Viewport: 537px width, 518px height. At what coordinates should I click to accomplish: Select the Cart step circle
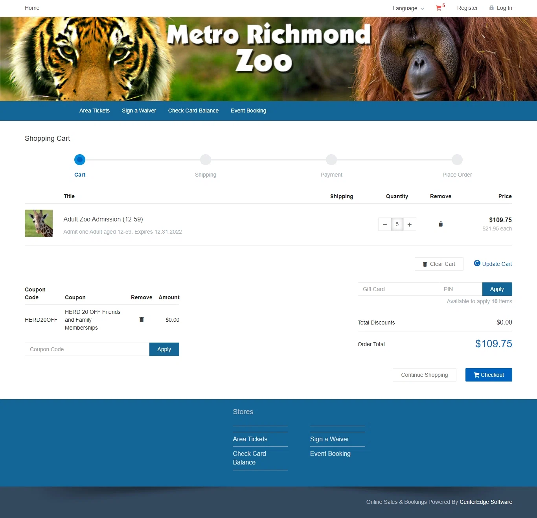pyautogui.click(x=80, y=160)
